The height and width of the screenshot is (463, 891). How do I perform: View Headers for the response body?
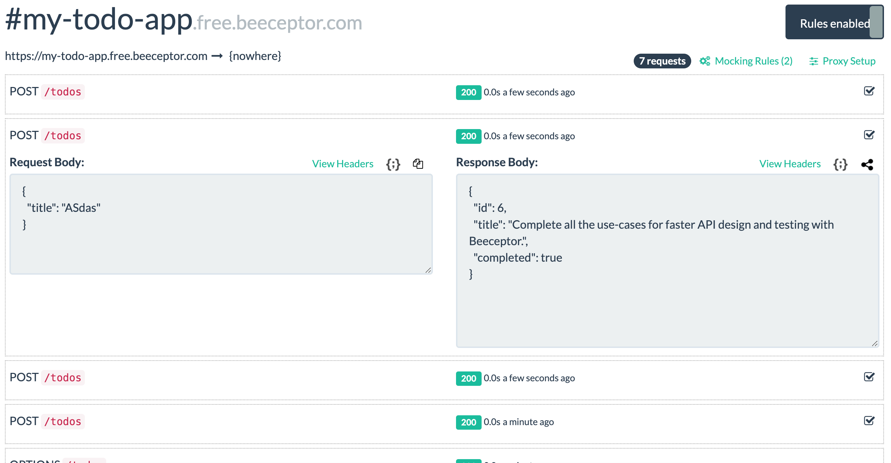click(790, 164)
